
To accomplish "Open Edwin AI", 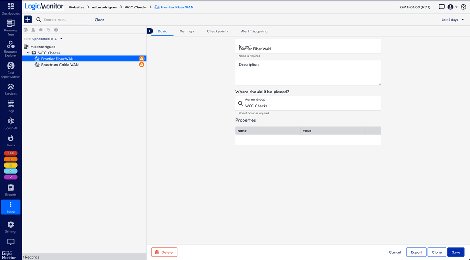I will [x=10, y=123].
